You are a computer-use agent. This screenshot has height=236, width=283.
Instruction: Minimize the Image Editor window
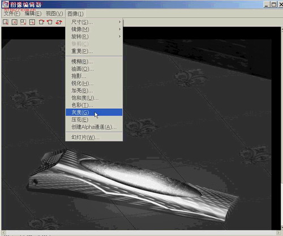[266, 5]
